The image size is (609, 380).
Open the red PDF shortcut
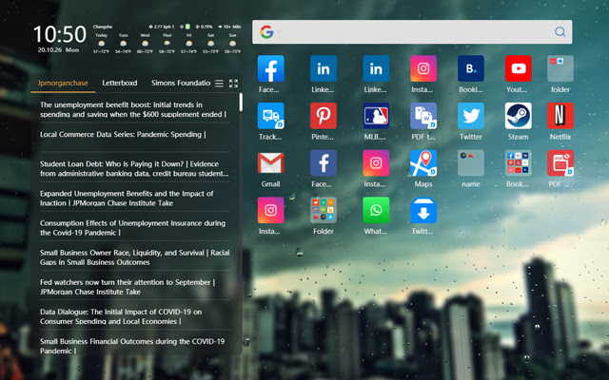coord(560,163)
